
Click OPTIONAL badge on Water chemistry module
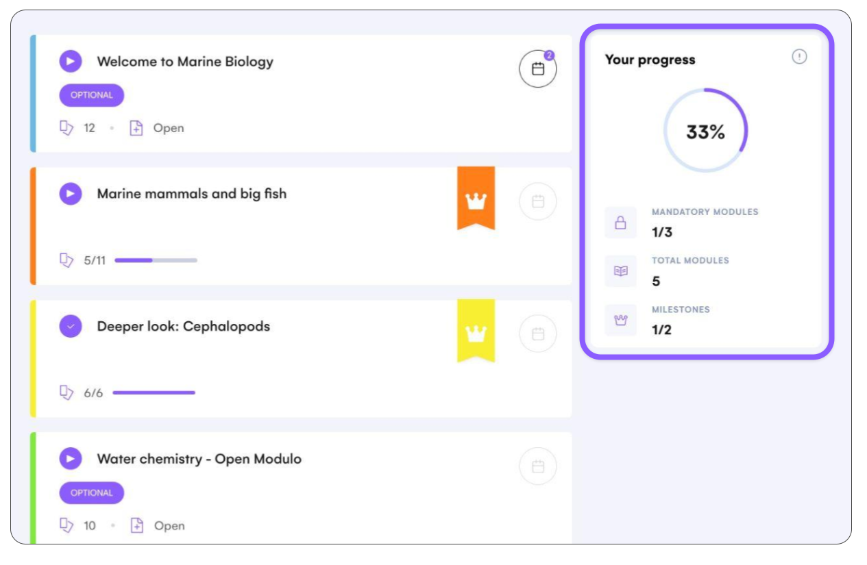(x=92, y=492)
